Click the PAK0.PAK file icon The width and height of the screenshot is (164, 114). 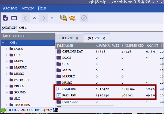pos(59,89)
